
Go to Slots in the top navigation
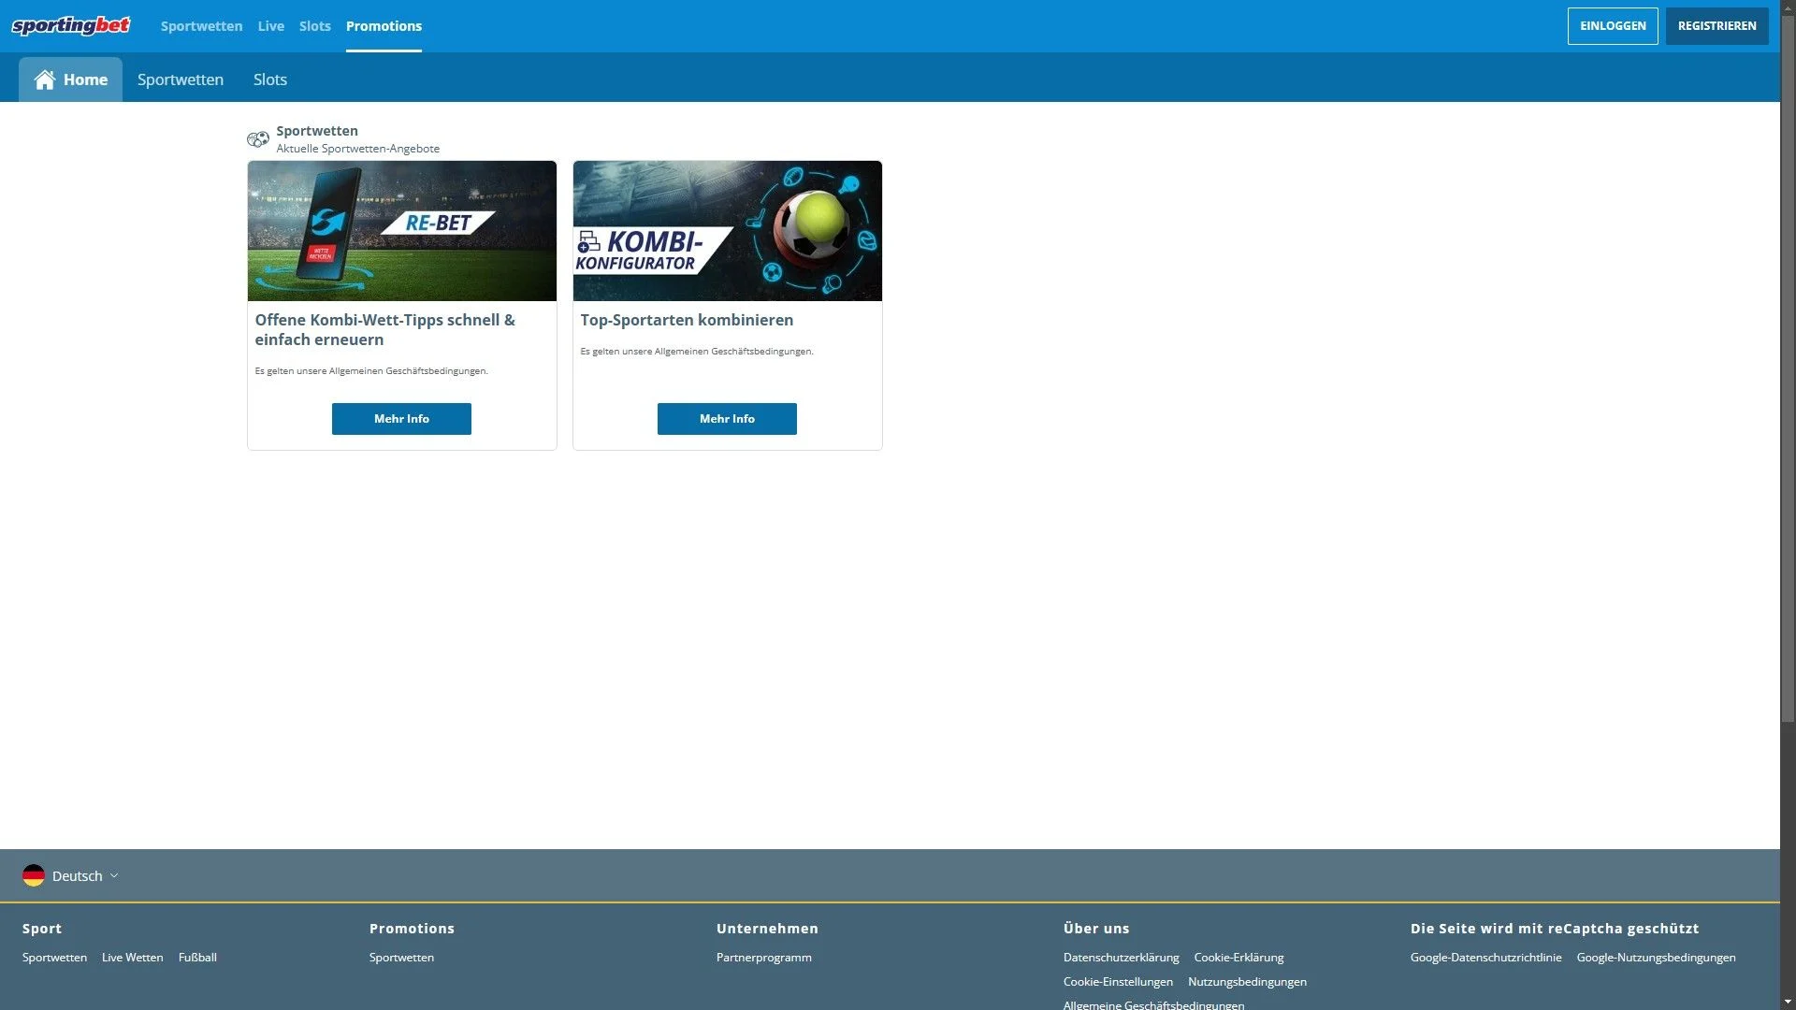314,26
